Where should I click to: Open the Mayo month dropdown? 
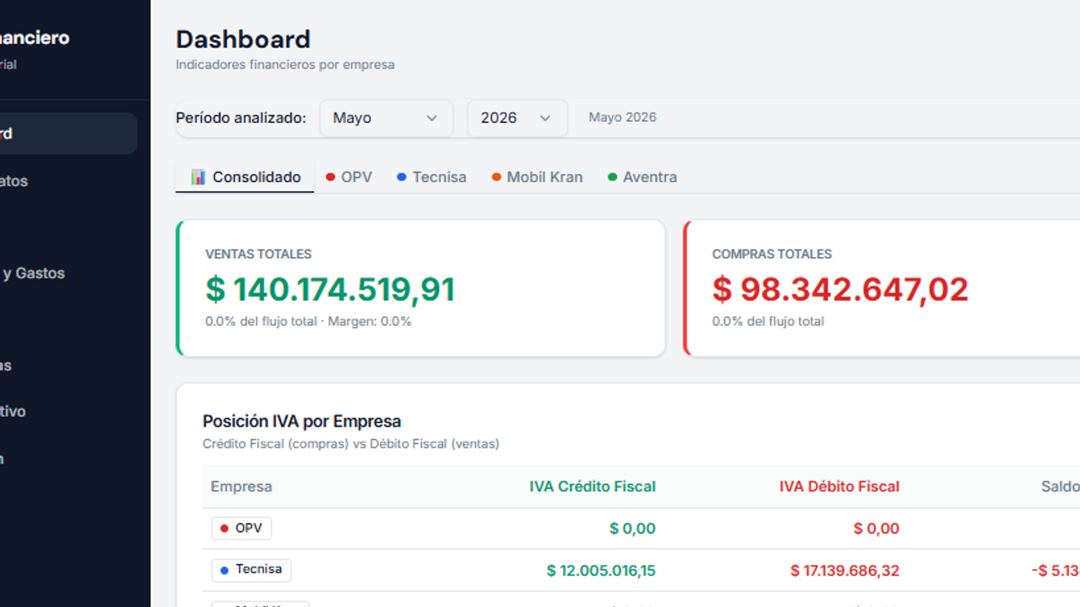(x=386, y=118)
